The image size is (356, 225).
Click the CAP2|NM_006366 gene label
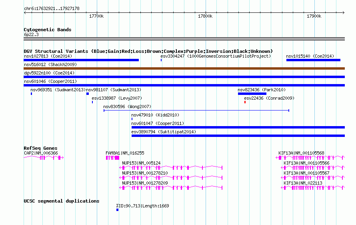point(41,153)
